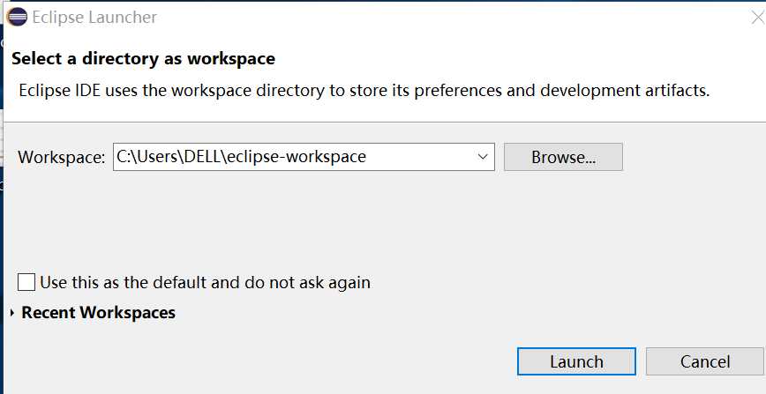Click the Recent Workspaces heading label
The width and height of the screenshot is (766, 394).
tap(98, 312)
